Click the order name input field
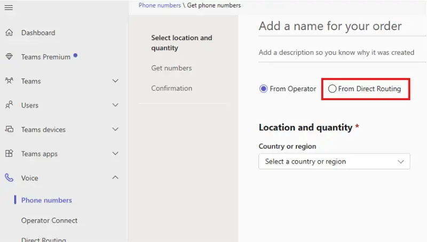 (x=342, y=26)
